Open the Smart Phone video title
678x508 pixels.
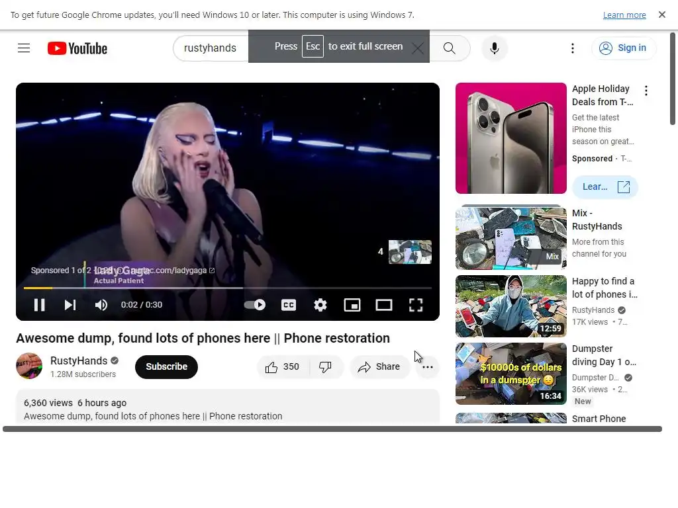pyautogui.click(x=599, y=419)
